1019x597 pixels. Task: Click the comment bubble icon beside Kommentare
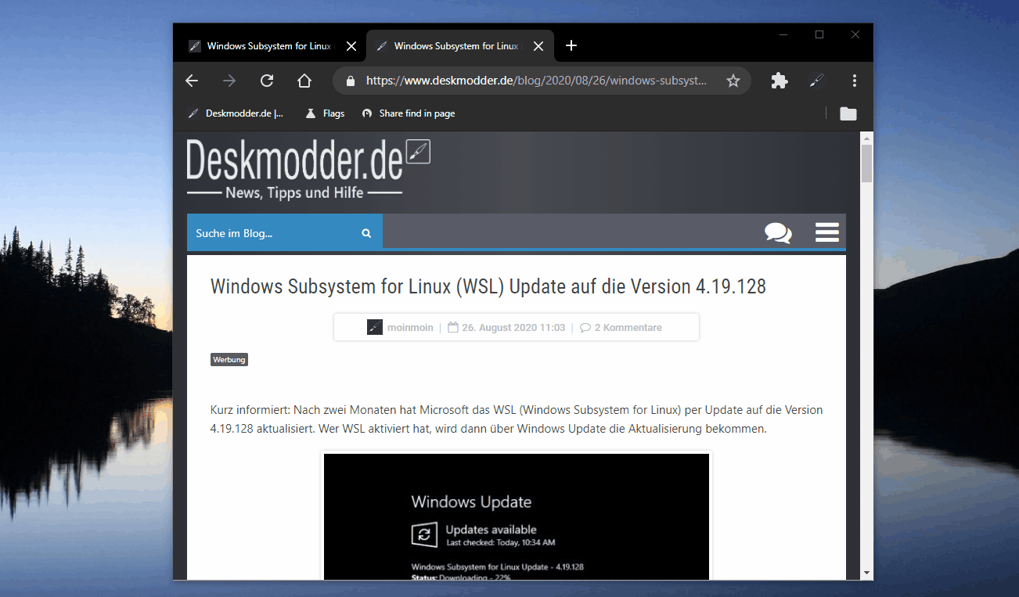[x=585, y=328]
